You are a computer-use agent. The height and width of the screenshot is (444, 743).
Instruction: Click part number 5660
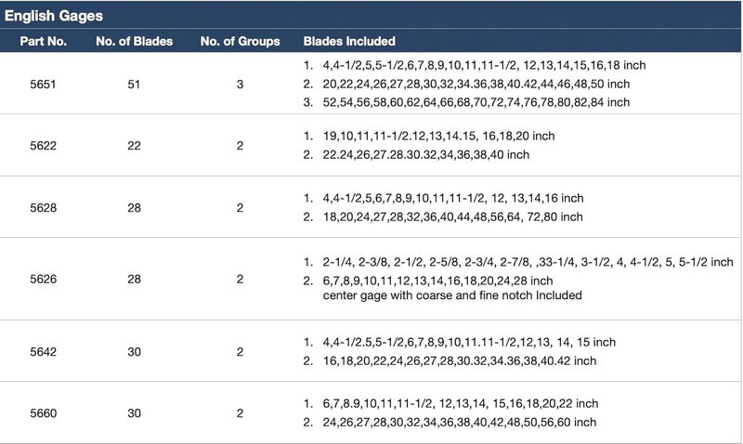(43, 413)
